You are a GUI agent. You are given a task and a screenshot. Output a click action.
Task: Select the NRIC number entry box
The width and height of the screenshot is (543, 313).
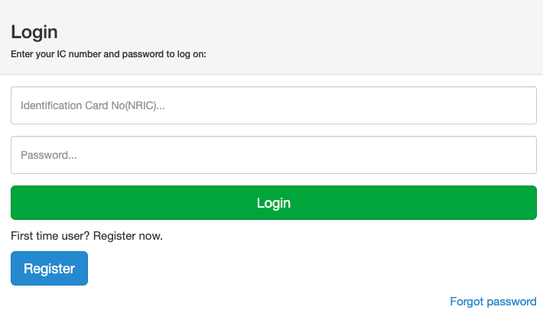pos(273,105)
